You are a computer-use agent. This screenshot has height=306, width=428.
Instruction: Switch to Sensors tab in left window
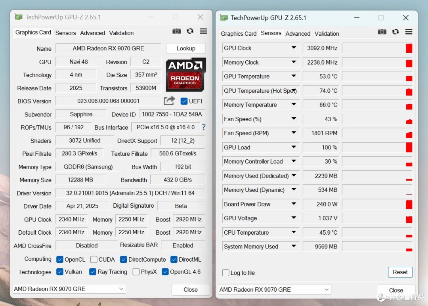(x=65, y=33)
